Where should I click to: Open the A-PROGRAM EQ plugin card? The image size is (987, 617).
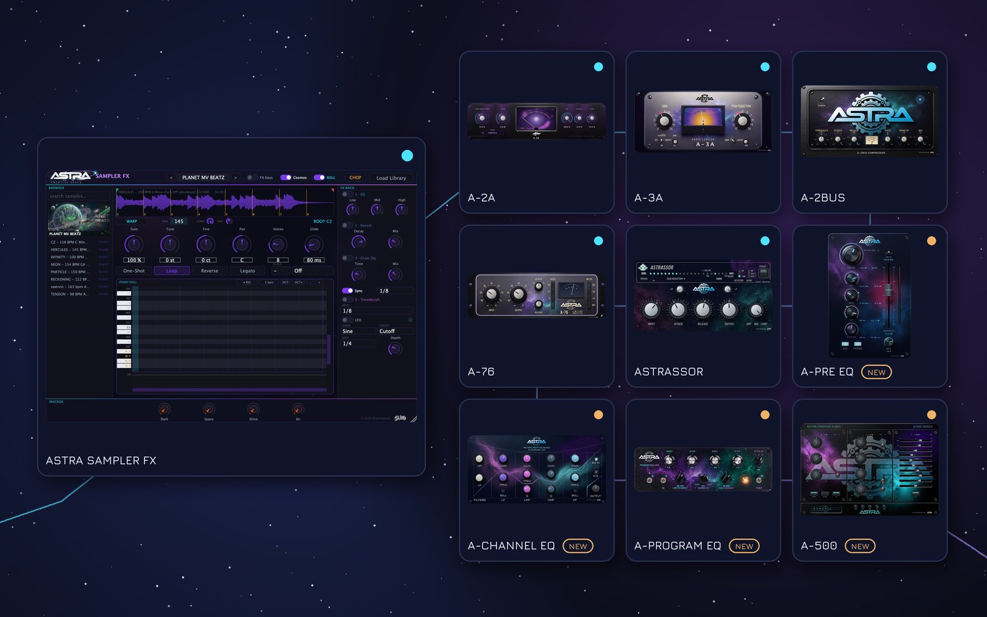click(x=703, y=480)
